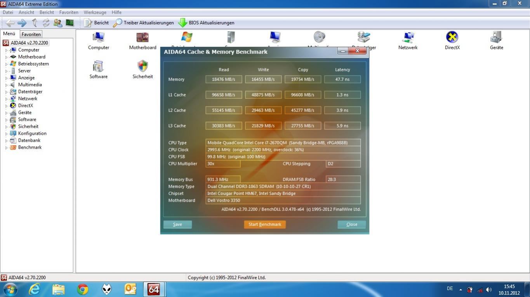Select Datenbank in the sidebar tree
The width and height of the screenshot is (530, 297).
(29, 141)
